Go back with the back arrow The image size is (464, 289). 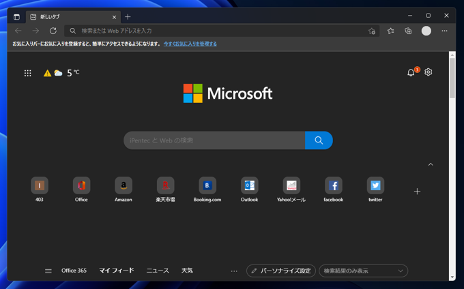coord(18,31)
